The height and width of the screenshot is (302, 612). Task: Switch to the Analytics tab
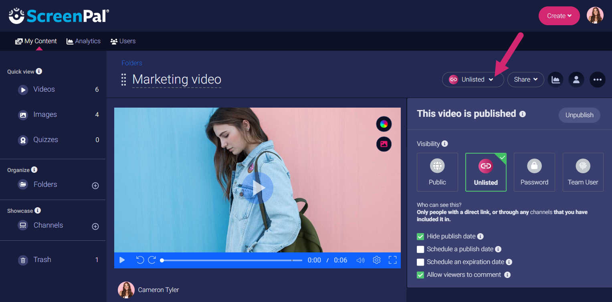pyautogui.click(x=83, y=41)
